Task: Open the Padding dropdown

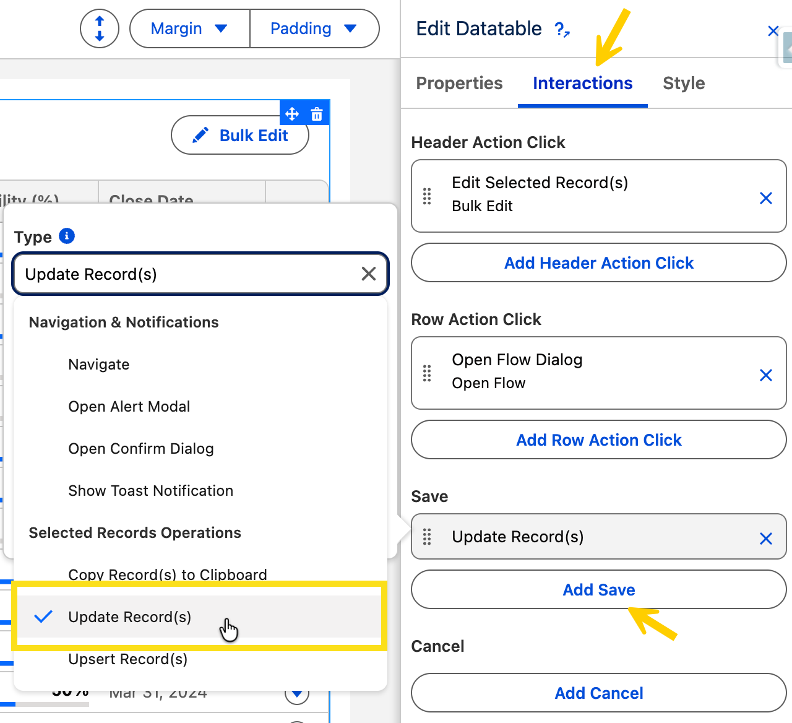Action: coord(314,28)
